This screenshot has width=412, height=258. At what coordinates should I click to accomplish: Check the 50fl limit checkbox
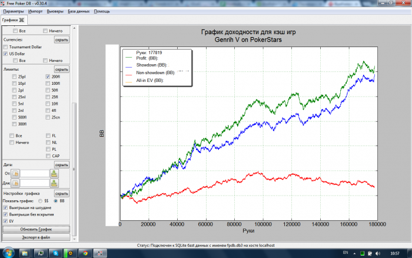48,90
